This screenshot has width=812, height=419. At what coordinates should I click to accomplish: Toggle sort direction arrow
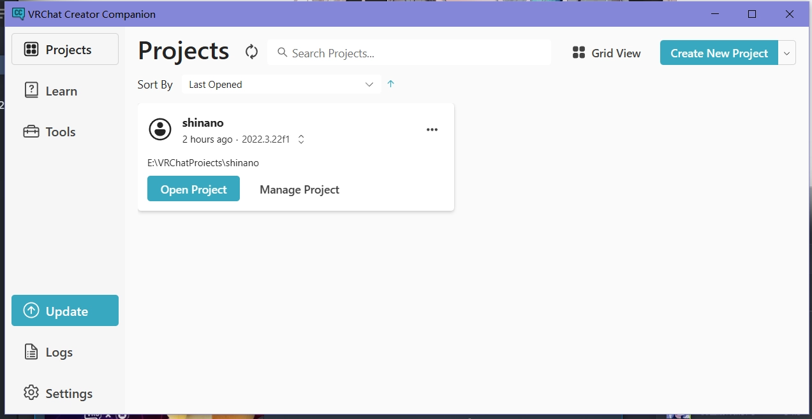pos(391,84)
